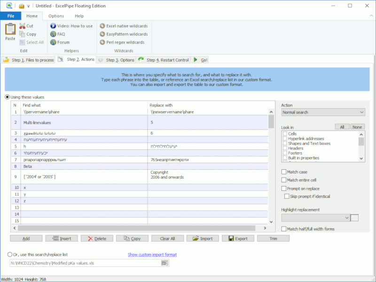Image resolution: width=376 pixels, height=282 pixels.
Task: Enable the Match case checkbox
Action: pos(284,172)
